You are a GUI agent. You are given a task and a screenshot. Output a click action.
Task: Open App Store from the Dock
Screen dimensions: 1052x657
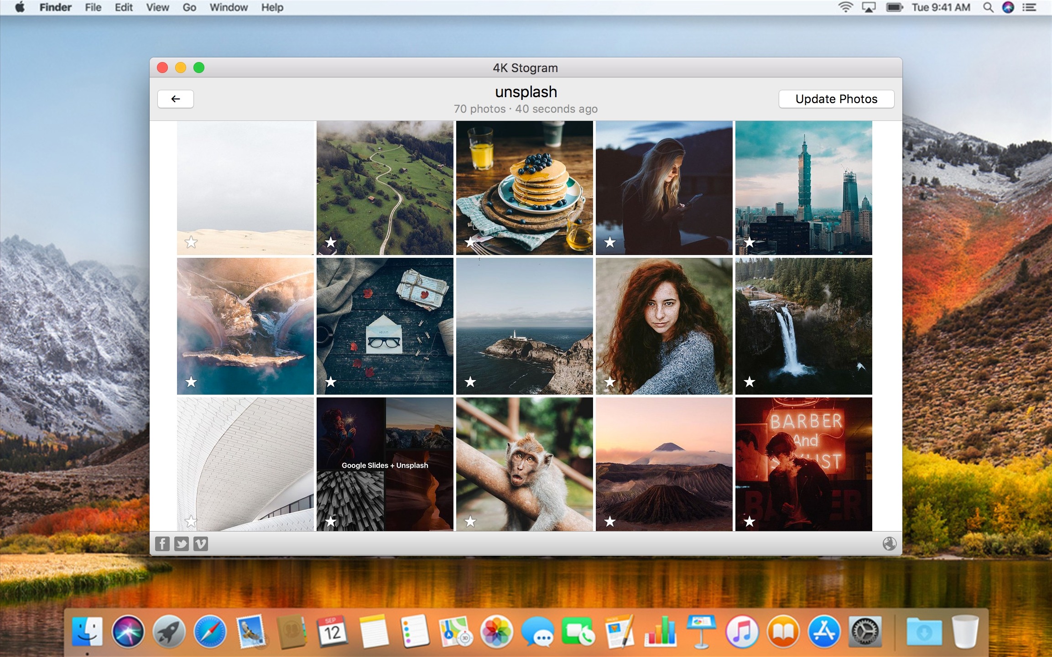tap(824, 632)
